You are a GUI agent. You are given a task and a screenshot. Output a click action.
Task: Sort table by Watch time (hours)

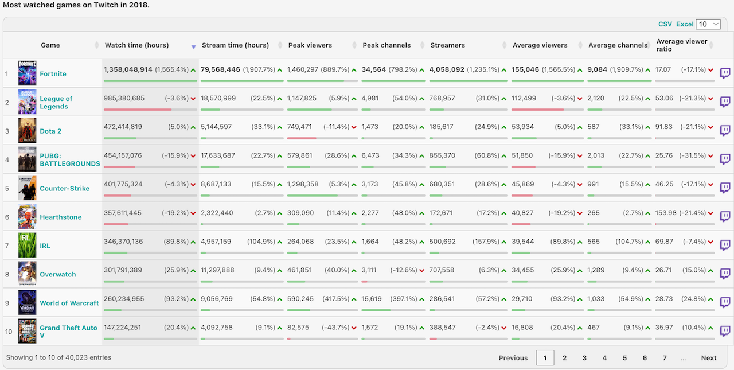(x=136, y=45)
